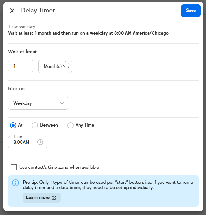Select the At radio option
206x215 pixels.
tap(13, 125)
